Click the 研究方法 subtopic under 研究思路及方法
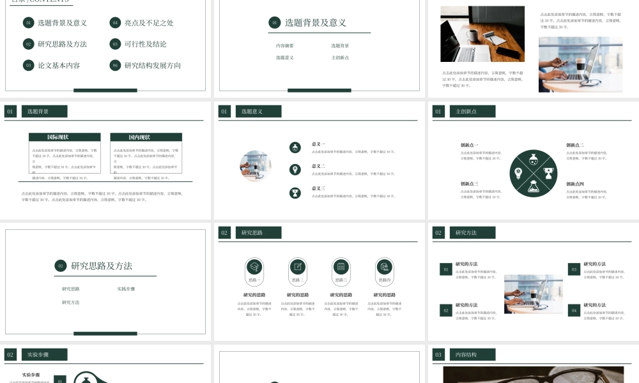Viewport: 639px width, 383px height. tap(70, 303)
